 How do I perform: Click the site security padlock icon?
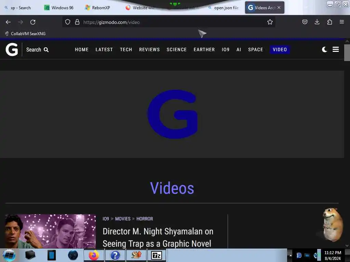pyautogui.click(x=77, y=22)
